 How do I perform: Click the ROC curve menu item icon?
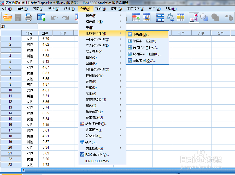point(82,154)
